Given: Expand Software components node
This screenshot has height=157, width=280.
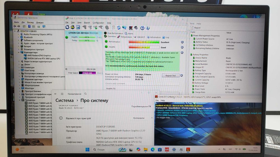Looking at the screenshot, I should point(18,40).
